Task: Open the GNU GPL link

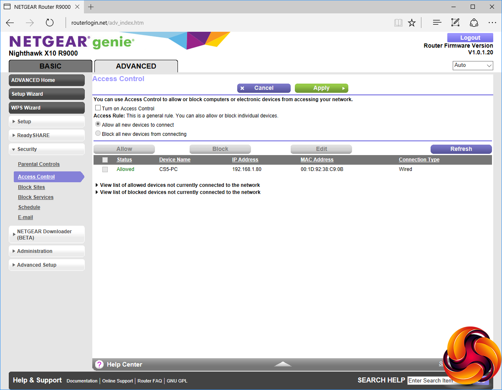Action: coord(177,381)
